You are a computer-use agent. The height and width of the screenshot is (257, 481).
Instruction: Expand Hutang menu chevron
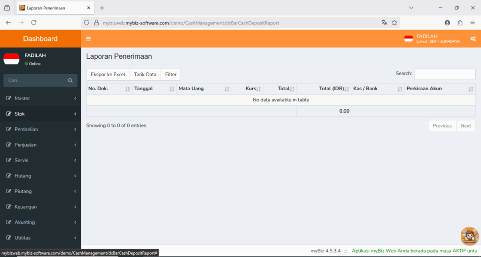(75, 176)
